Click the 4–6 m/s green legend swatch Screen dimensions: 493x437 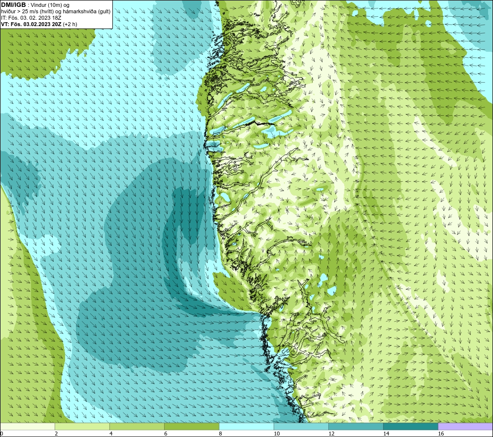pos(137,427)
